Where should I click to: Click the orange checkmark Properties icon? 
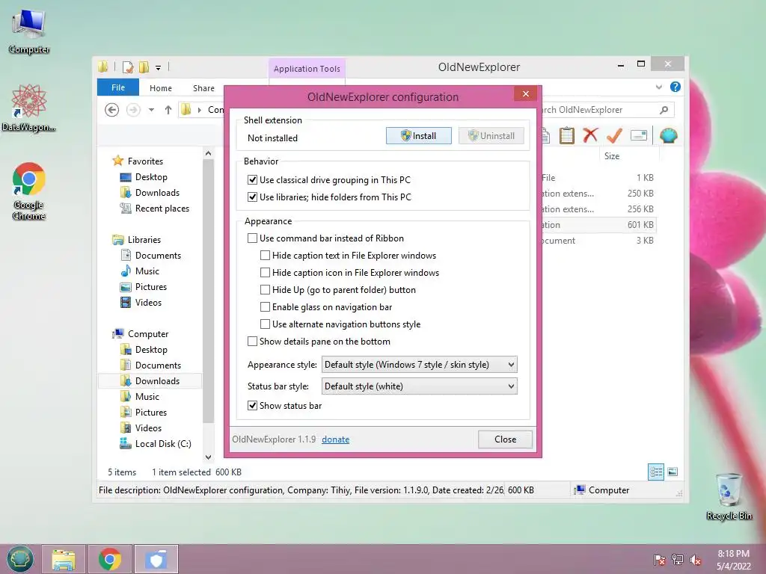coord(614,135)
